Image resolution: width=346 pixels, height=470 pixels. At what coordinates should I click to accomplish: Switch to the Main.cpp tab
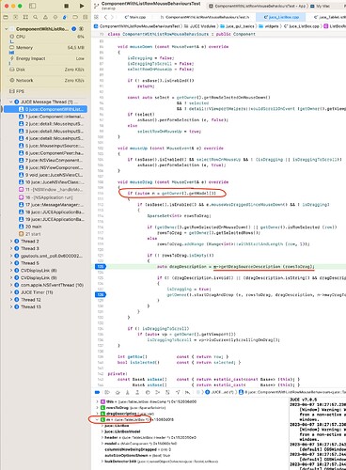point(135,17)
